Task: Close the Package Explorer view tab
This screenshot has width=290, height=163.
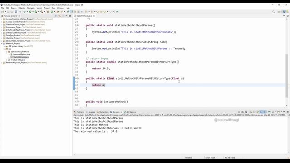Action: click(x=19, y=16)
